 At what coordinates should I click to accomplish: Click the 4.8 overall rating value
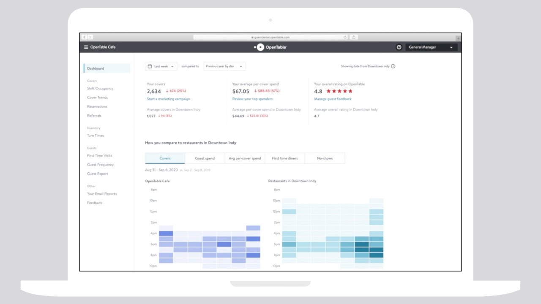(x=318, y=91)
